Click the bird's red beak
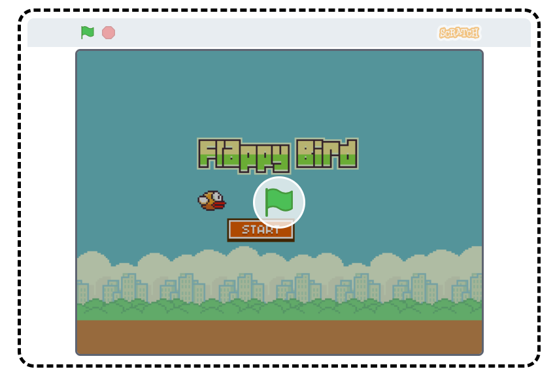The image size is (555, 382). [x=220, y=204]
